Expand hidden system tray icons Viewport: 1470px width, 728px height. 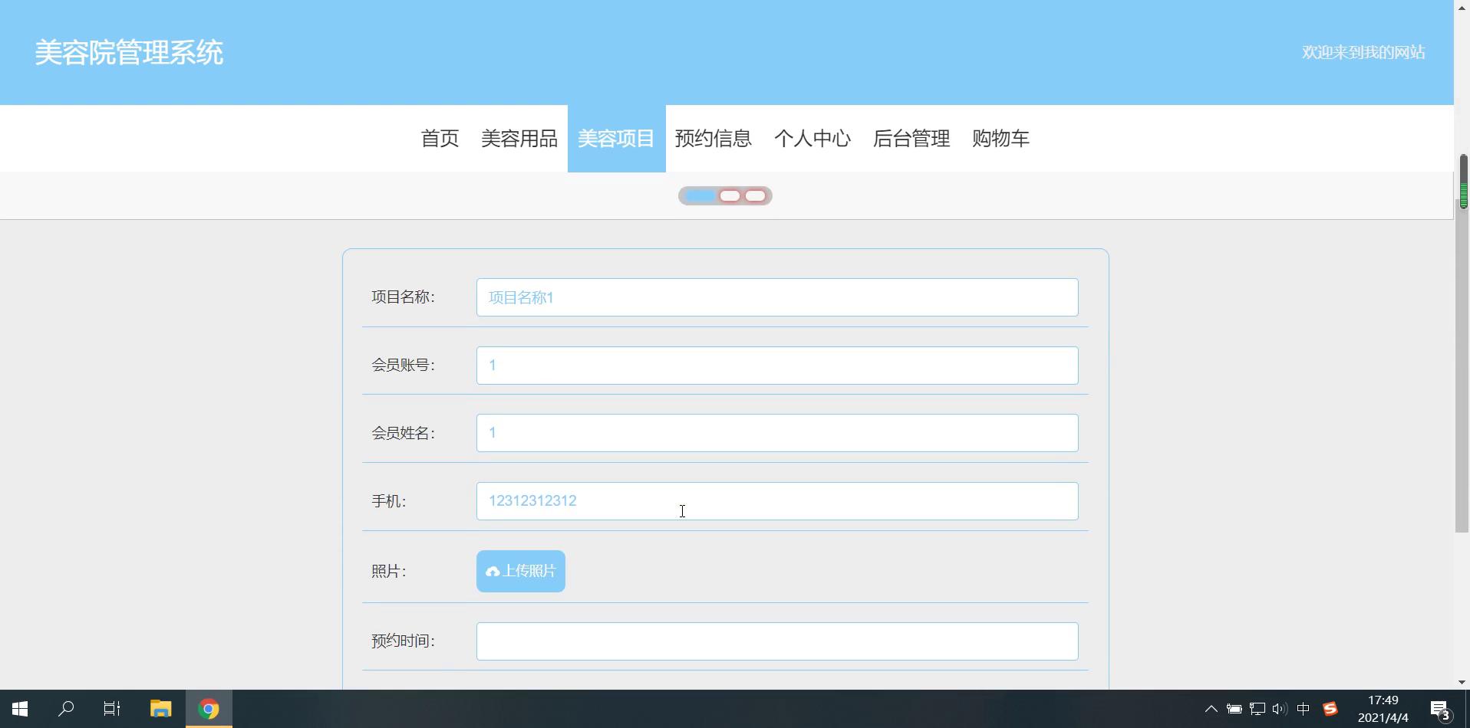pyautogui.click(x=1211, y=709)
